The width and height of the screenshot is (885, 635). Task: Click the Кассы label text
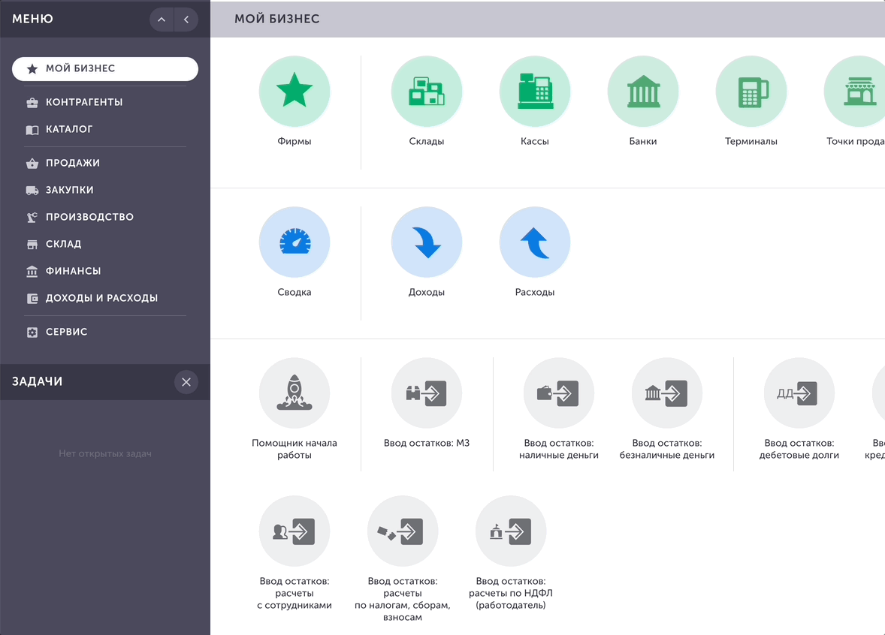click(x=534, y=141)
